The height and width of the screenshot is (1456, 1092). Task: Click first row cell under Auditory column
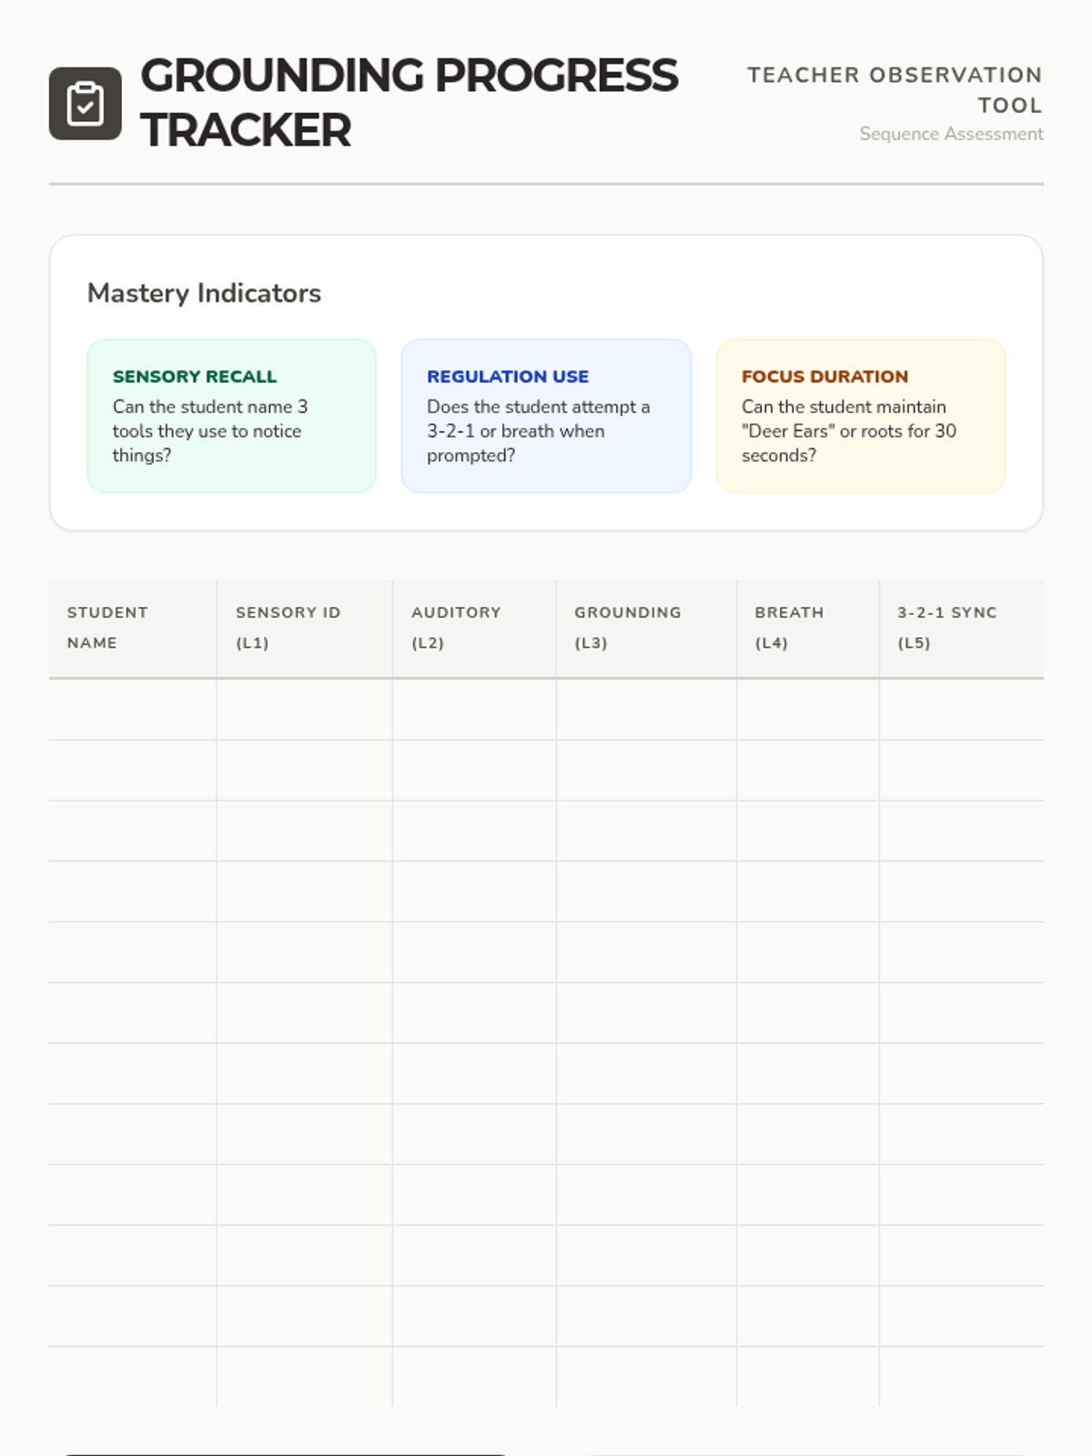point(474,710)
